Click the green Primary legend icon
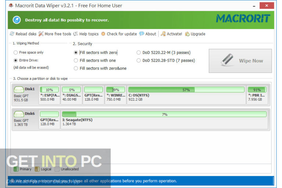Viewport: 282px width, 188px height. [16, 169]
